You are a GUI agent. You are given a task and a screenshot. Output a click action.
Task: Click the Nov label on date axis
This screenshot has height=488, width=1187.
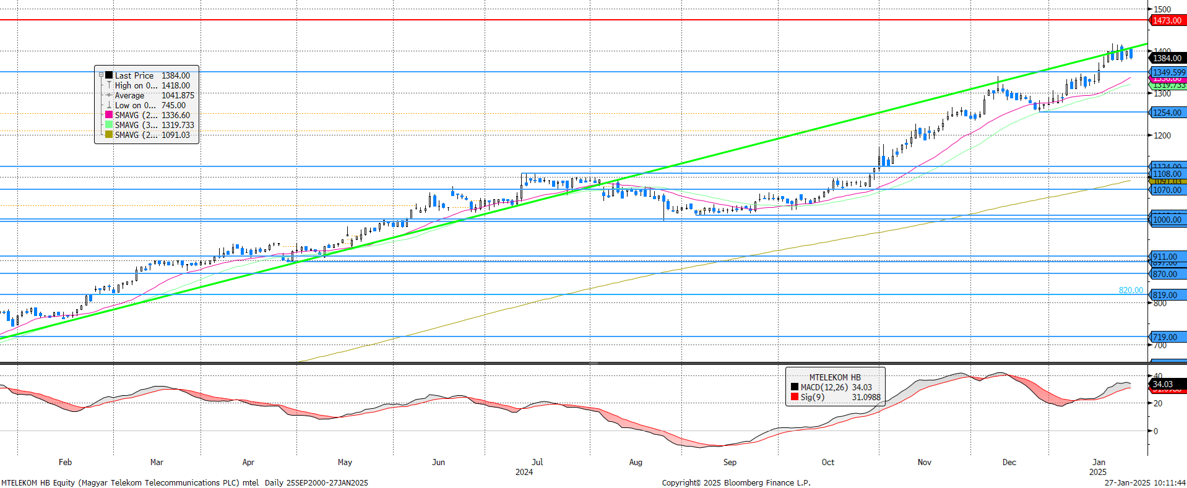[924, 462]
